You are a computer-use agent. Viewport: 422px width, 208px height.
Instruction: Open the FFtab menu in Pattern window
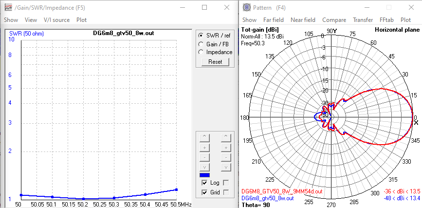tap(386, 20)
